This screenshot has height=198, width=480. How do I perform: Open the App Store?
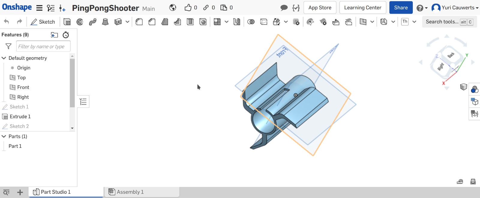coord(320,7)
